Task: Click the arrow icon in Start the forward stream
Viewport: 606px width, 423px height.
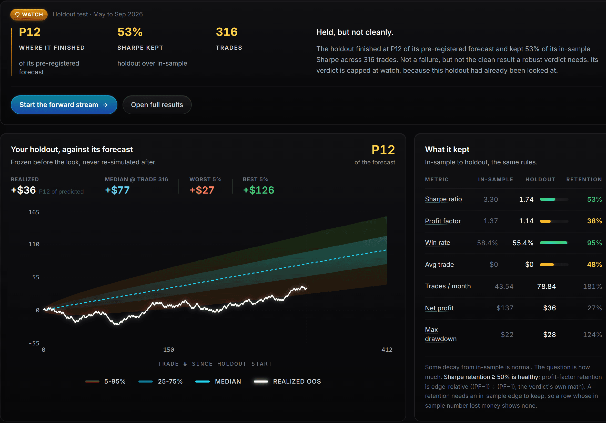Action: pyautogui.click(x=105, y=105)
